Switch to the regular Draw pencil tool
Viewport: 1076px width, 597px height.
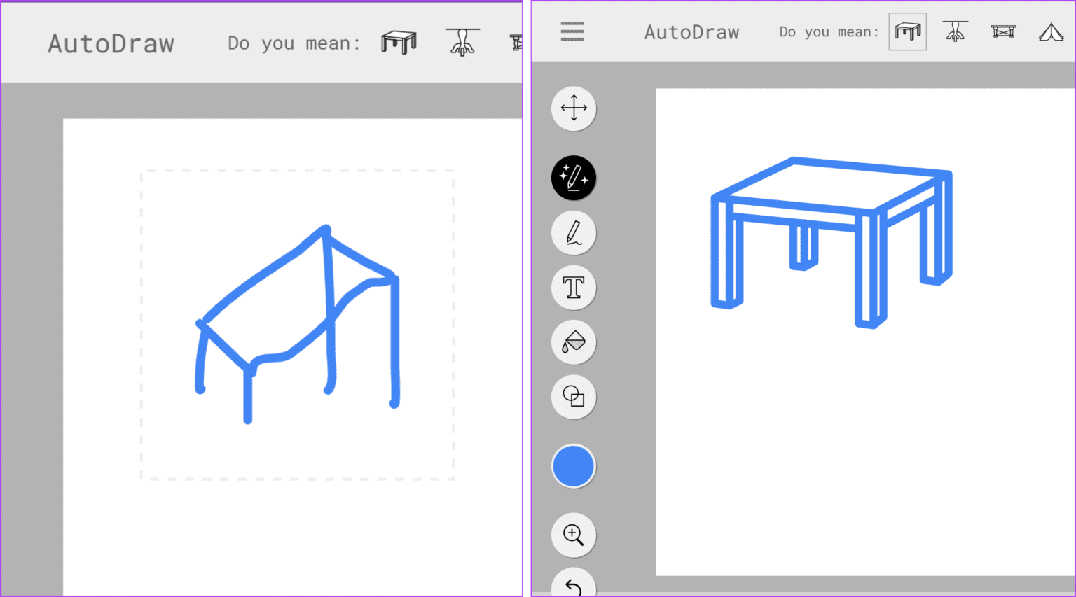(573, 232)
